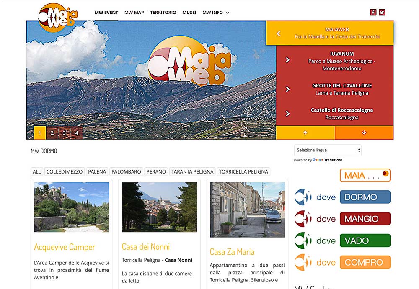
Task: Select the MAIAWEB slide title
Action: pyautogui.click(x=337, y=29)
